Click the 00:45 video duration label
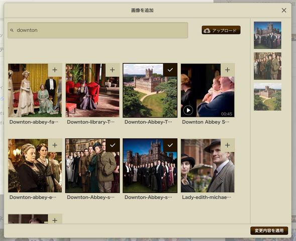This screenshot has width=296, height=241. click(x=227, y=114)
